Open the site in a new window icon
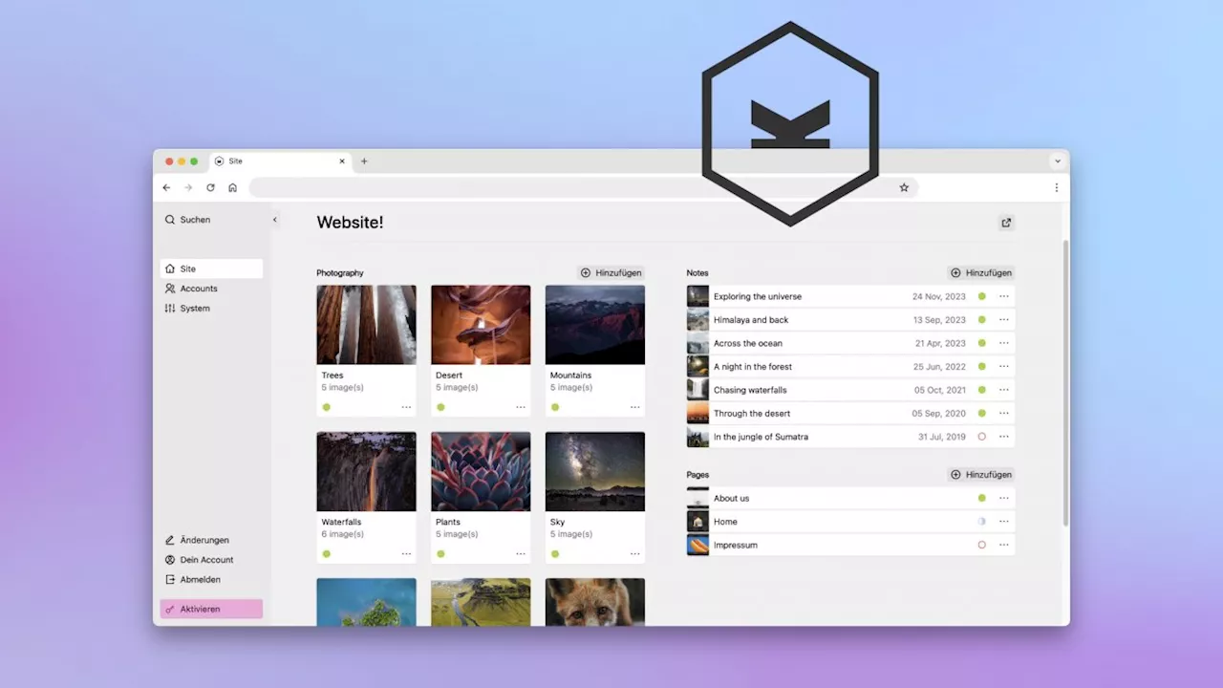The width and height of the screenshot is (1223, 688). (x=1006, y=223)
